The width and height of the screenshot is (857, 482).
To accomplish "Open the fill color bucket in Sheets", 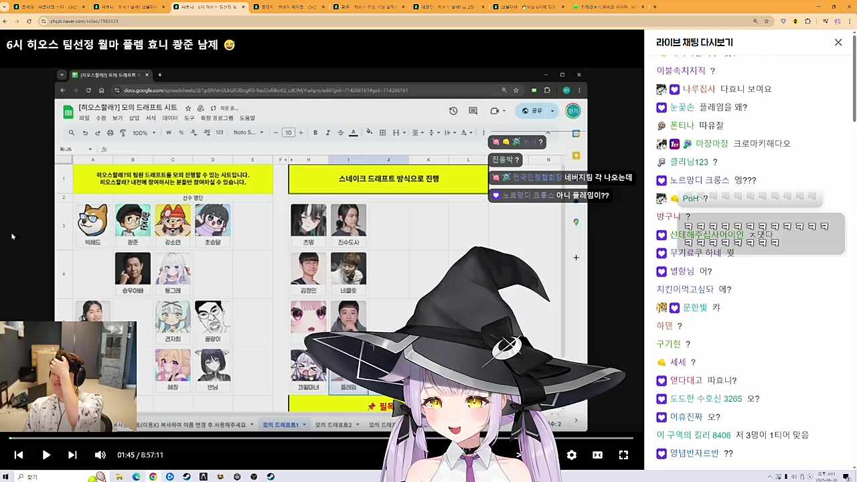I will [369, 133].
